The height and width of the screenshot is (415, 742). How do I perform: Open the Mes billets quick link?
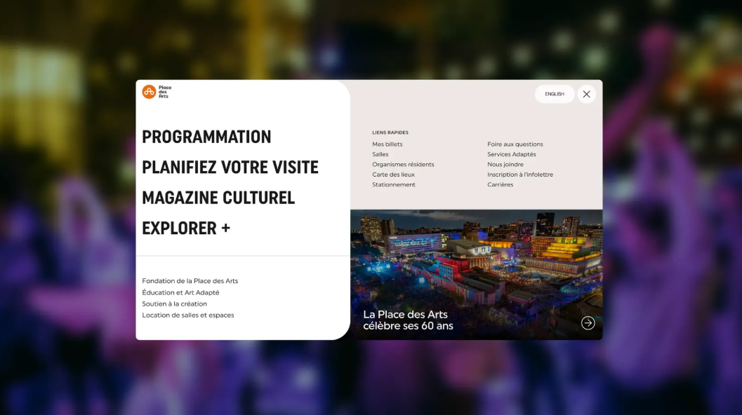coord(387,144)
